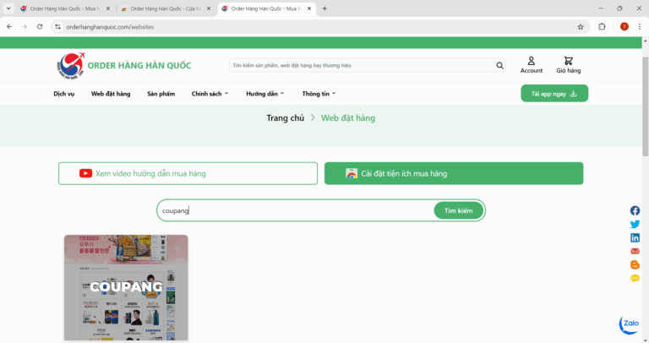Open the Coupang website thumbnail
This screenshot has width=649, height=343.
pyautogui.click(x=126, y=287)
